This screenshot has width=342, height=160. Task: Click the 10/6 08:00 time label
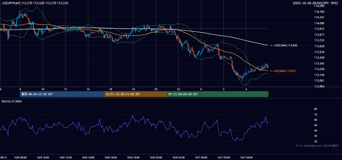(x=20, y=158)
